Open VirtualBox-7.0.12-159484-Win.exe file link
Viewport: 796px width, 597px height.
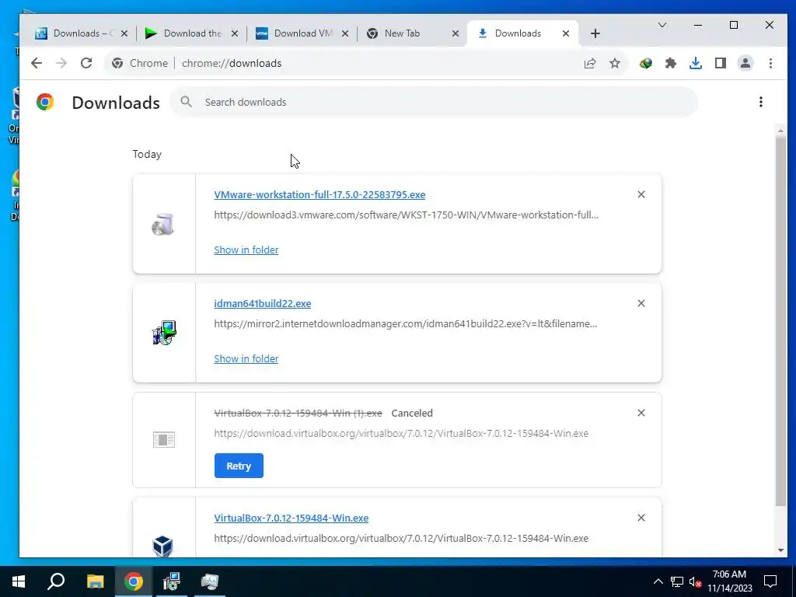click(x=291, y=518)
